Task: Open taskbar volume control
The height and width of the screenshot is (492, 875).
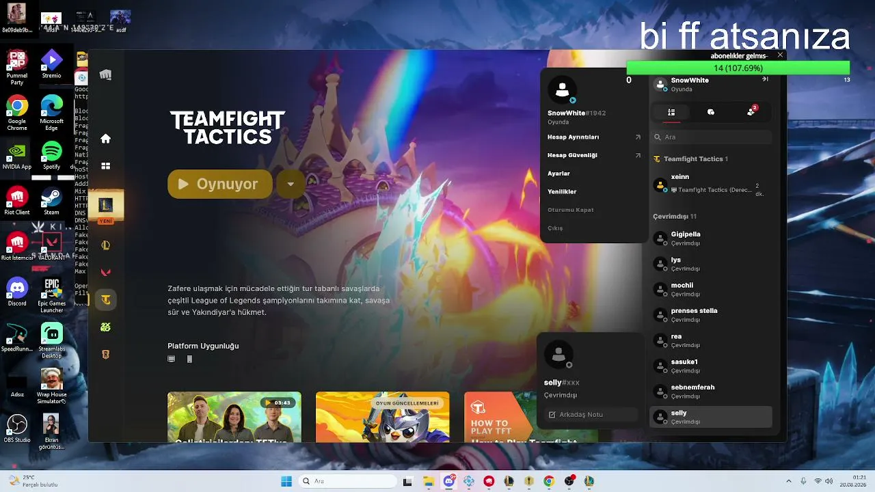Action: coord(831,481)
